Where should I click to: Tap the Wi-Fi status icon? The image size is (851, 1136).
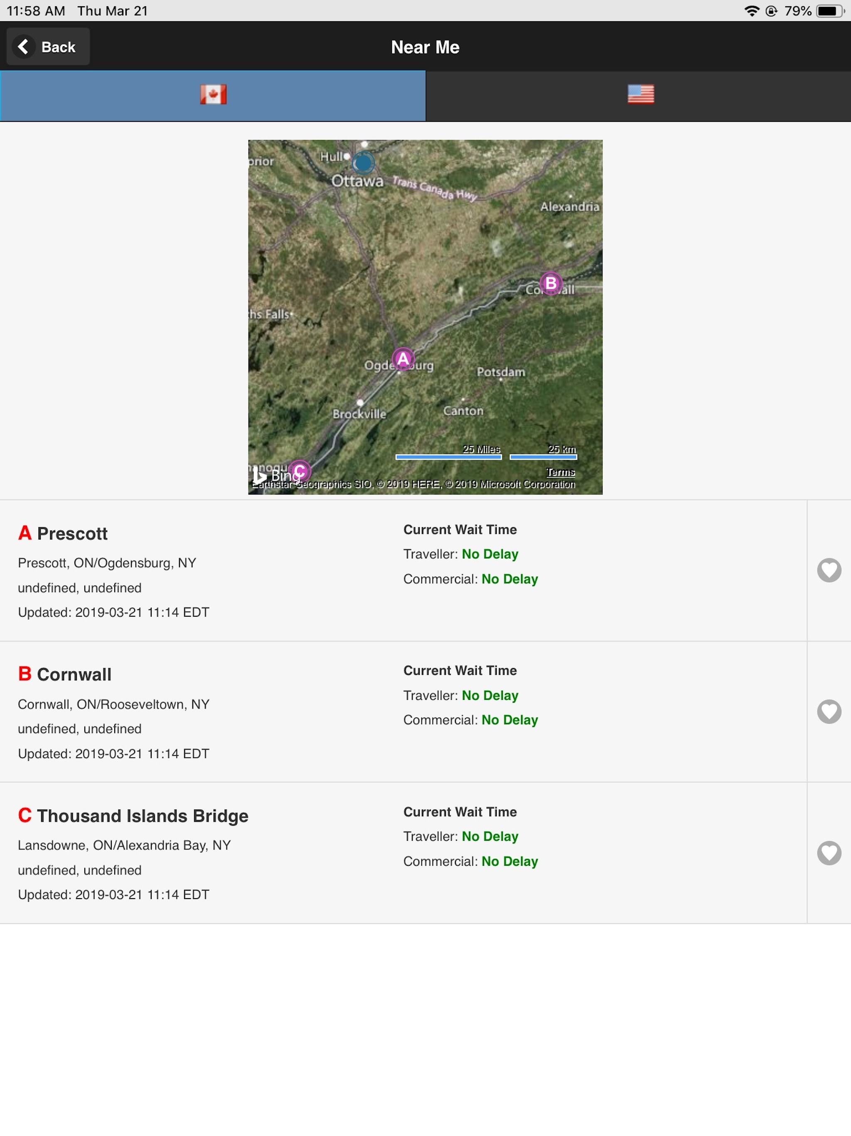[x=751, y=11]
